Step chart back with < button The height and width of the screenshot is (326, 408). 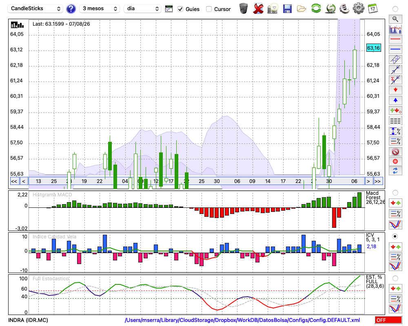(24, 181)
